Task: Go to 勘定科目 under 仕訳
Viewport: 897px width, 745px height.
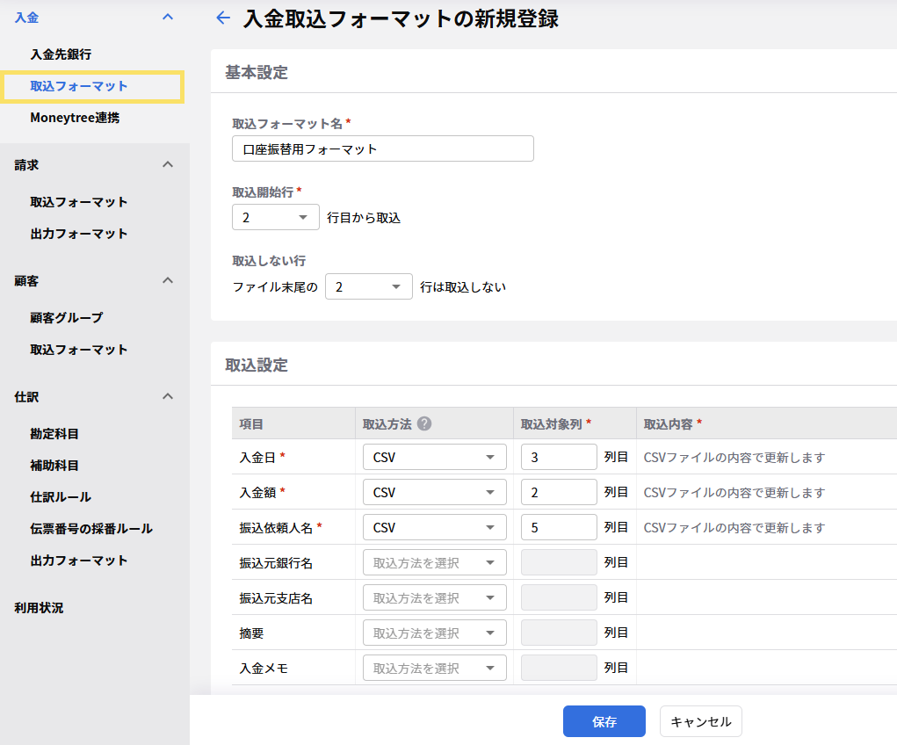Action: [54, 434]
